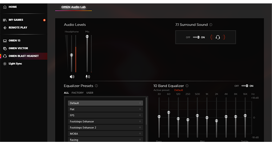Click the 2K equalizer slider knob

217,121
